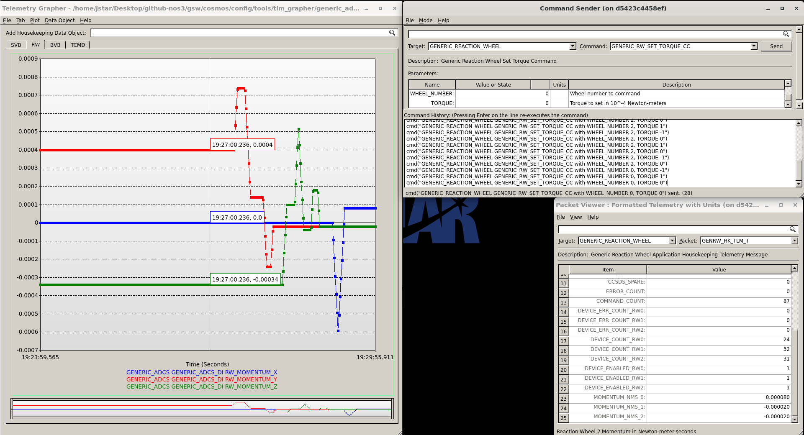Viewport: 804px width, 435px height.
Task: Select the RW tab
Action: (x=36, y=44)
